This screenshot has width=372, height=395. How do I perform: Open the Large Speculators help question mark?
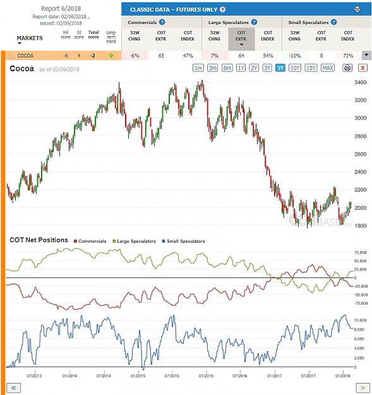point(254,22)
